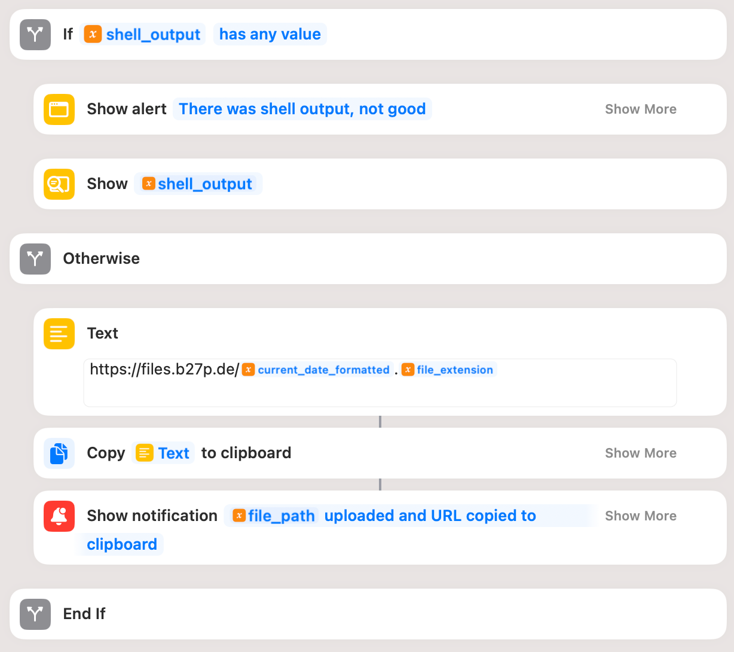The width and height of the screenshot is (734, 652).
Task: Open the 'has any value' condition dropdown
Action: 270,35
